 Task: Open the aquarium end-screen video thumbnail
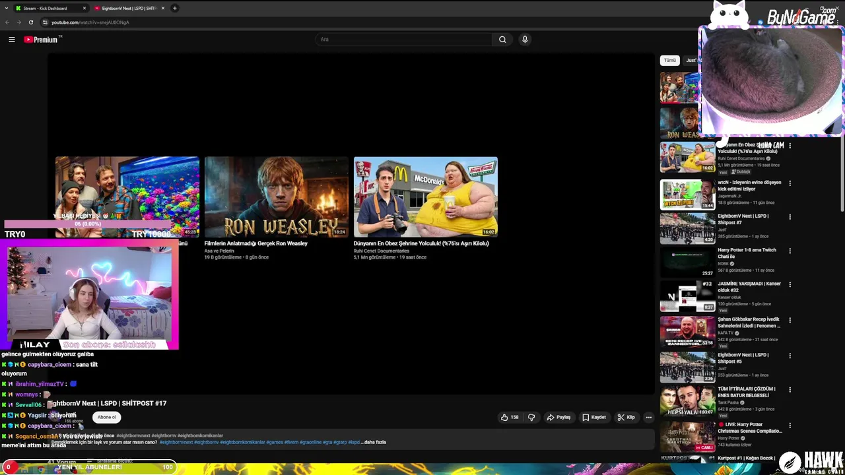(x=127, y=197)
